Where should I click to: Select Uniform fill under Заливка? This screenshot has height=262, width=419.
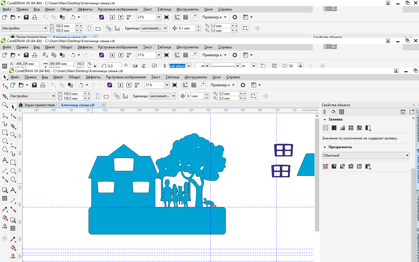334,128
